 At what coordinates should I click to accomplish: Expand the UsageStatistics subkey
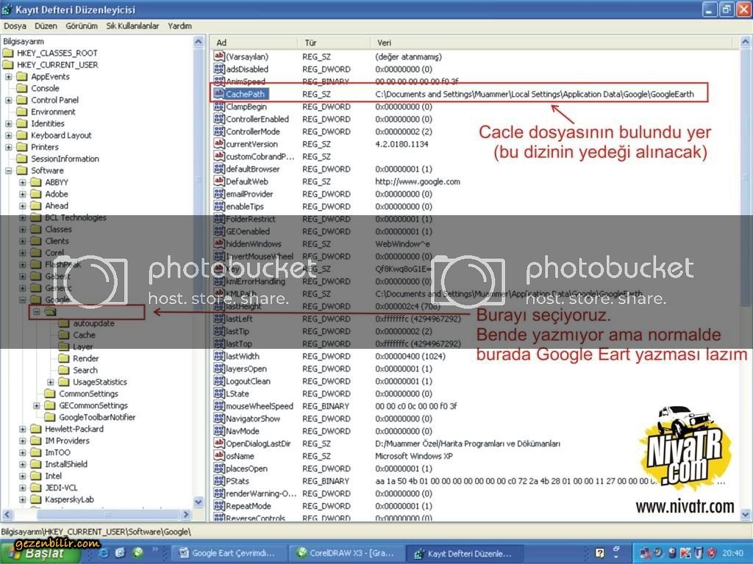pyautogui.click(x=51, y=382)
